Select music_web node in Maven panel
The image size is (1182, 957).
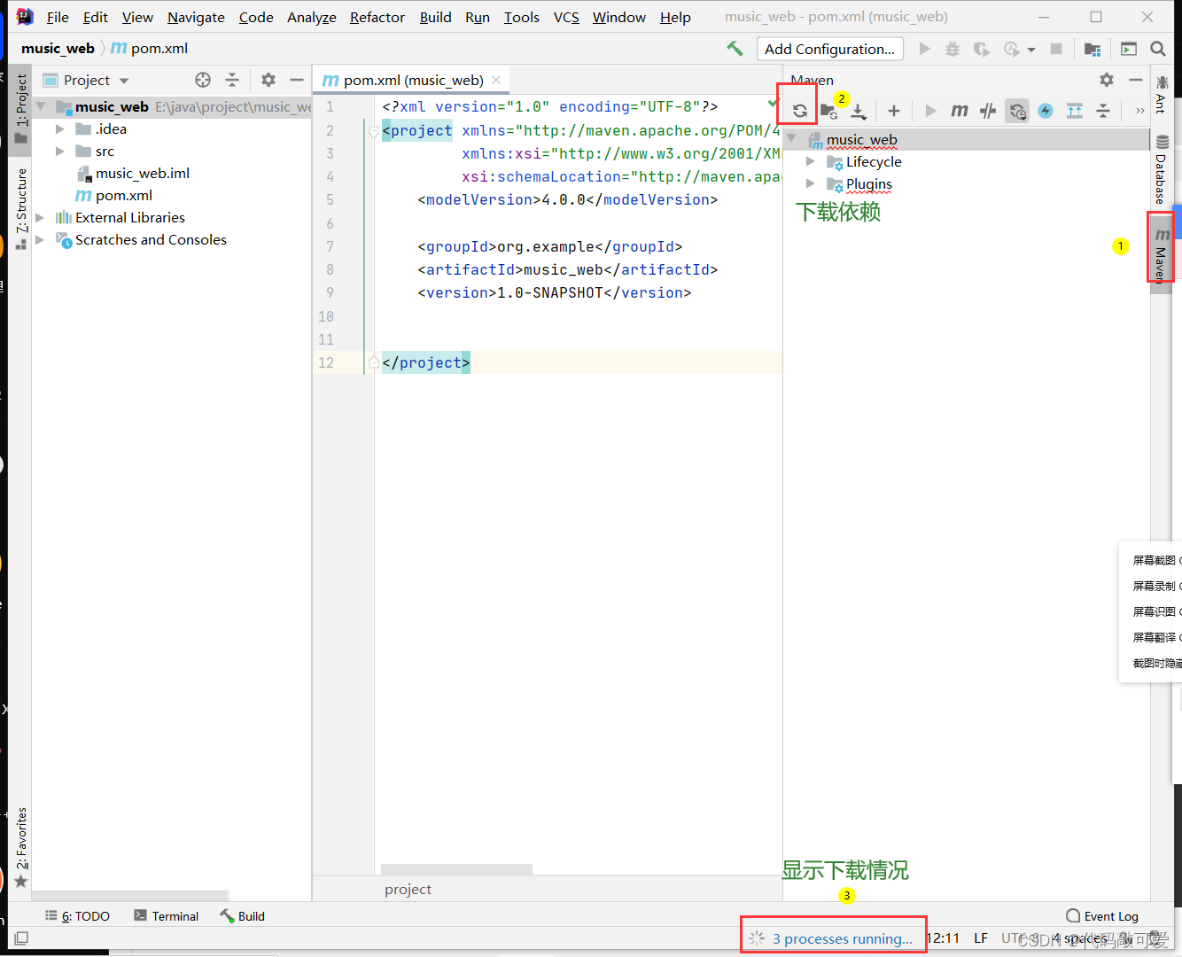862,139
